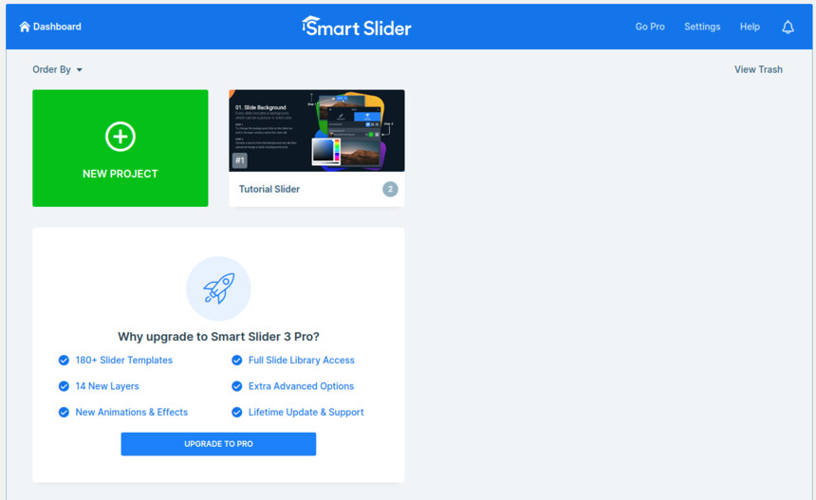Click the Tutorial Slider title

(269, 189)
